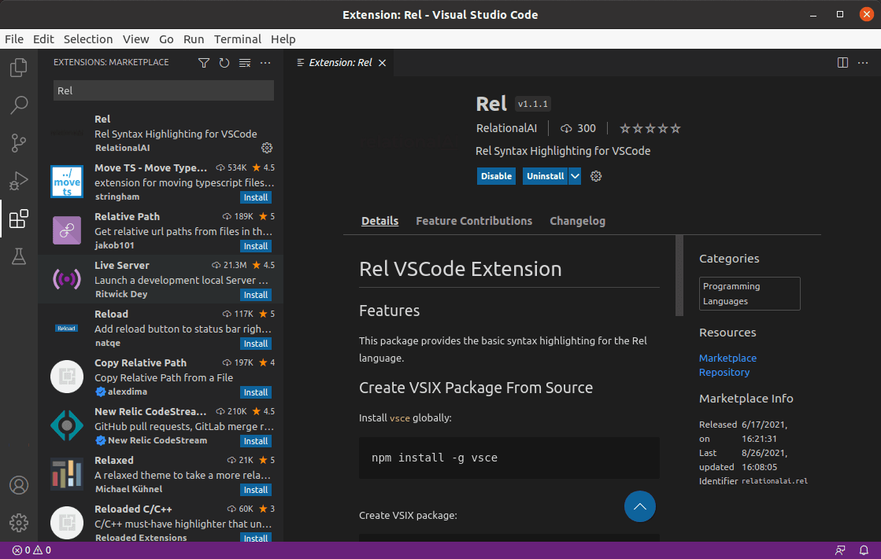Split the editor to the right
Screen dimensions: 881x559
tap(842, 63)
